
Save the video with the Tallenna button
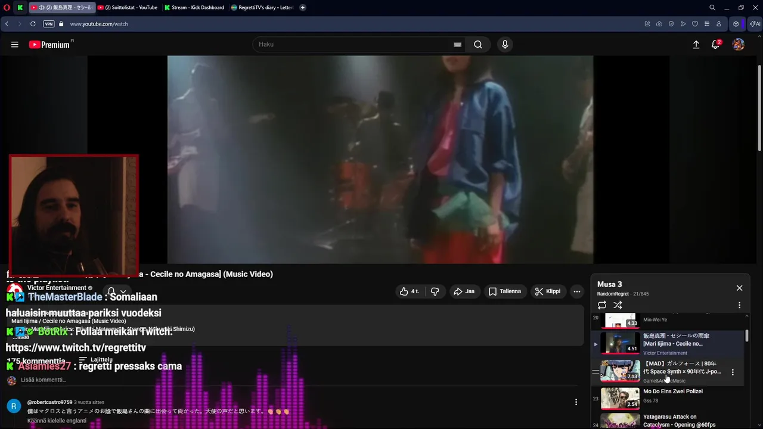505,291
